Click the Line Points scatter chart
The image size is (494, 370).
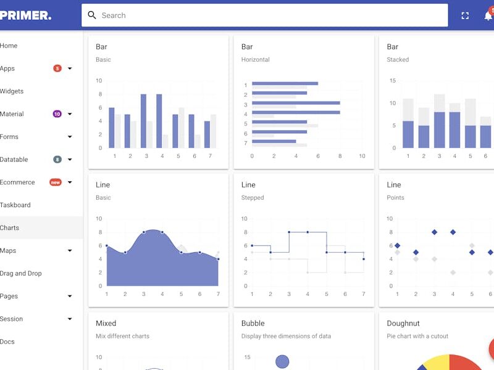click(x=440, y=256)
